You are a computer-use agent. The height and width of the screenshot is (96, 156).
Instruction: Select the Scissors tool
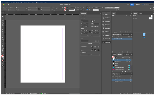(x=3, y=37)
